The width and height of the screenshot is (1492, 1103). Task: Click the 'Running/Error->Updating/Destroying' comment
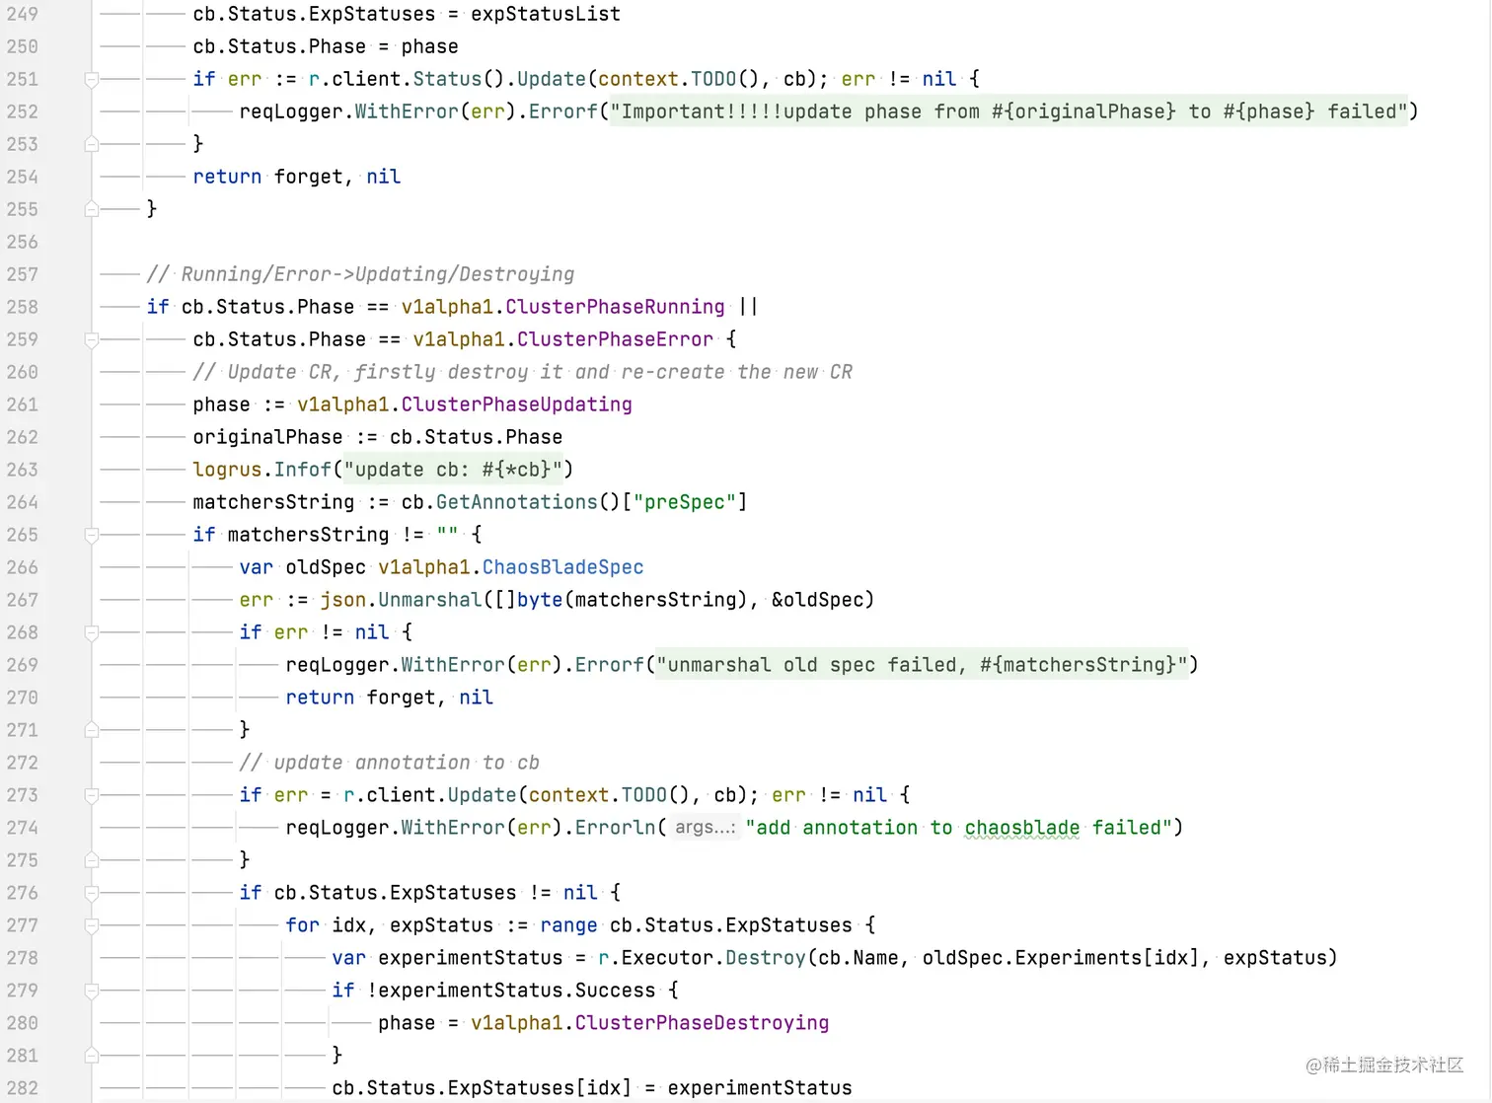coord(360,274)
